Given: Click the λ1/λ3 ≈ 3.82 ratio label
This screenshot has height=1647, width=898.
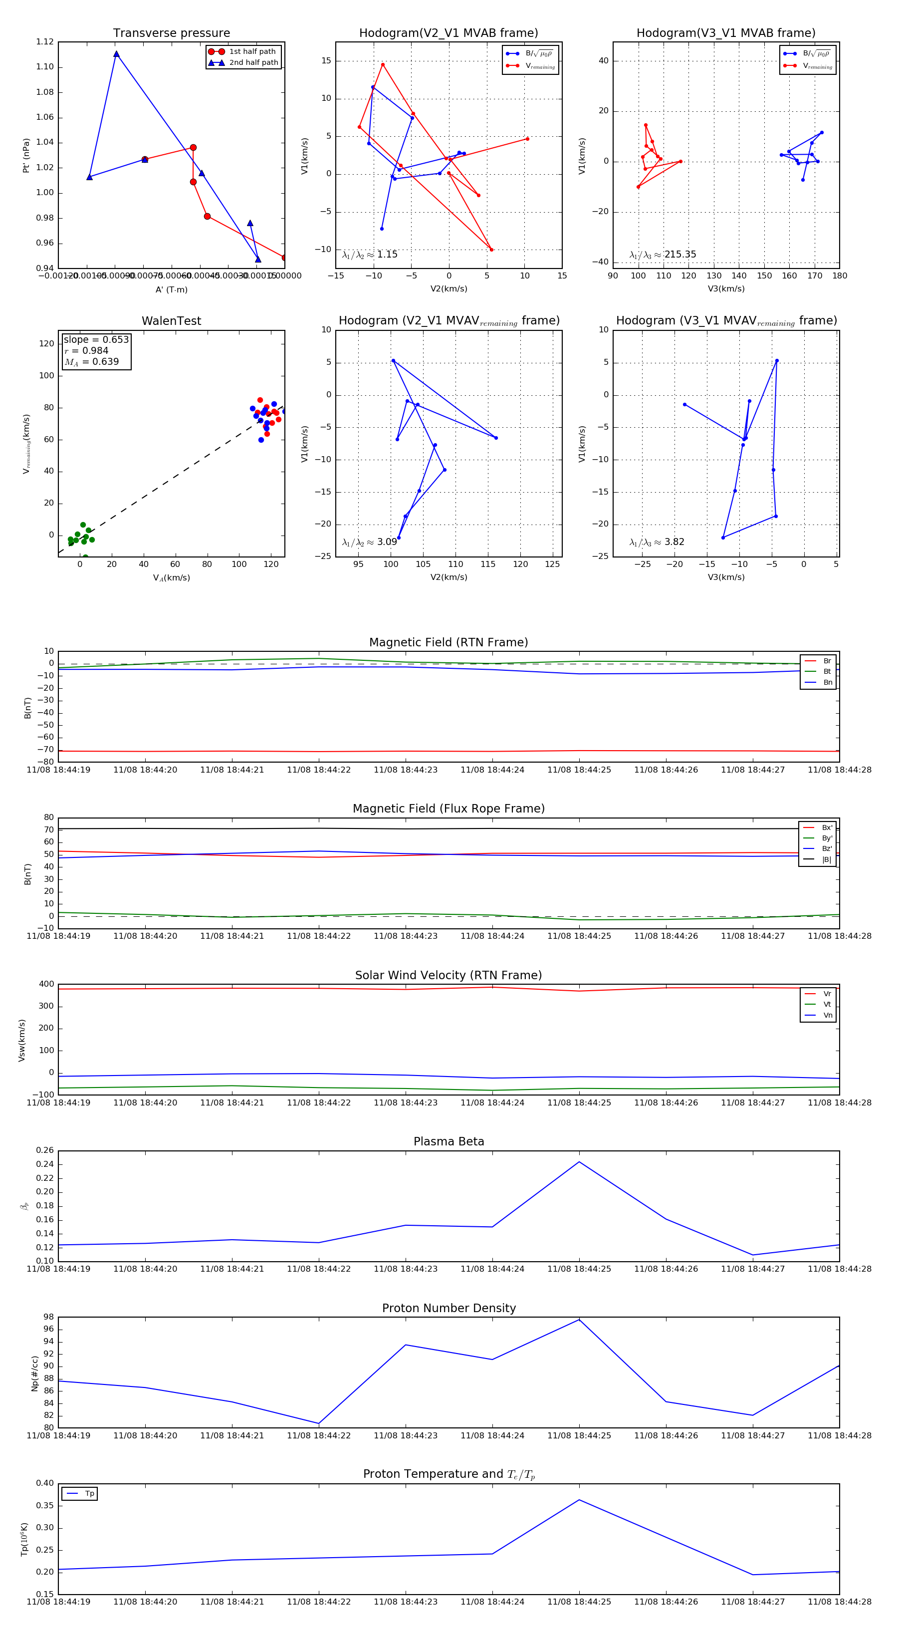Looking at the screenshot, I should (x=657, y=542).
